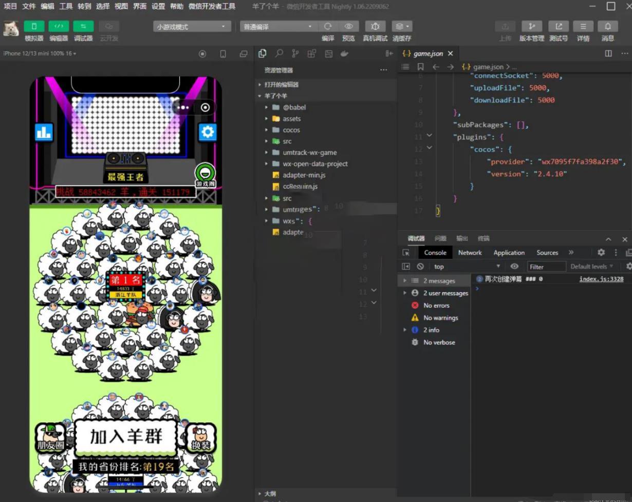Open the 工具 menu
The height and width of the screenshot is (502, 632).
click(x=66, y=6)
